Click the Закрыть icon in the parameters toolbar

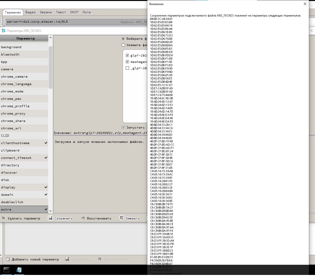pos(122,218)
